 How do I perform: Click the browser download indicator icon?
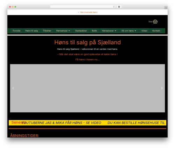coord(119,7)
